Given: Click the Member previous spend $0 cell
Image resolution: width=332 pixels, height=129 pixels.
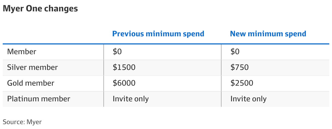Looking at the screenshot, I should click(117, 51).
